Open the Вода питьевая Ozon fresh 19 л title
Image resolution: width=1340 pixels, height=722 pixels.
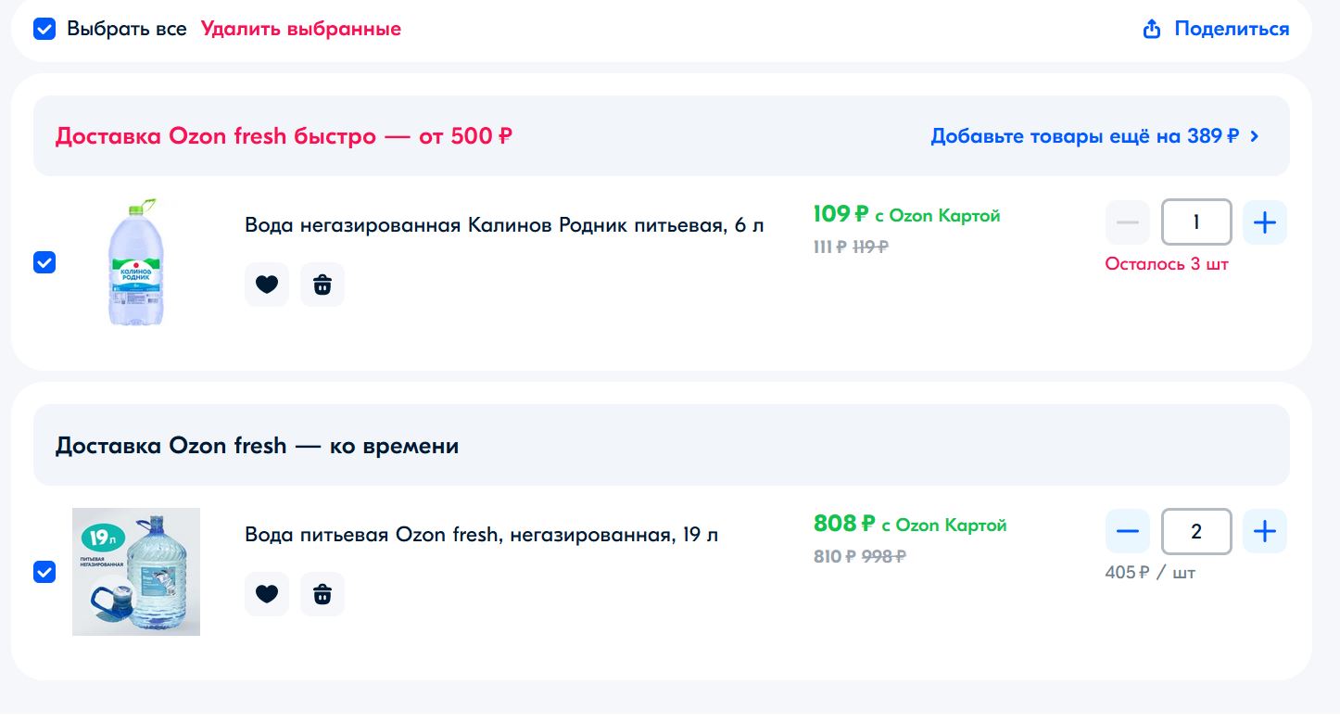481,535
